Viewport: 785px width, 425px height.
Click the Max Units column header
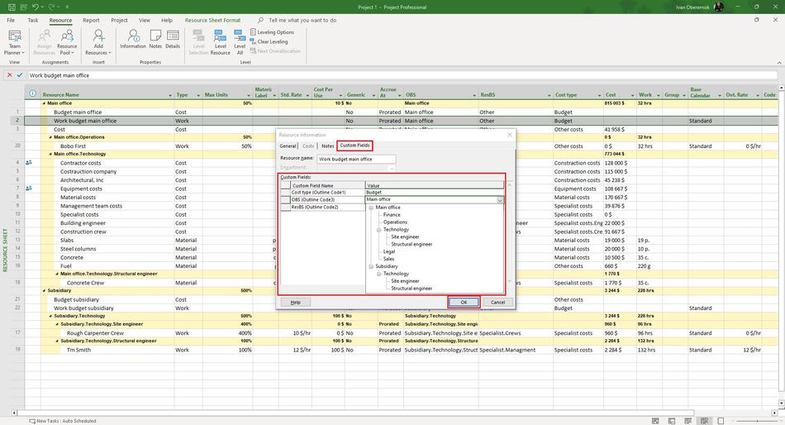pos(227,92)
